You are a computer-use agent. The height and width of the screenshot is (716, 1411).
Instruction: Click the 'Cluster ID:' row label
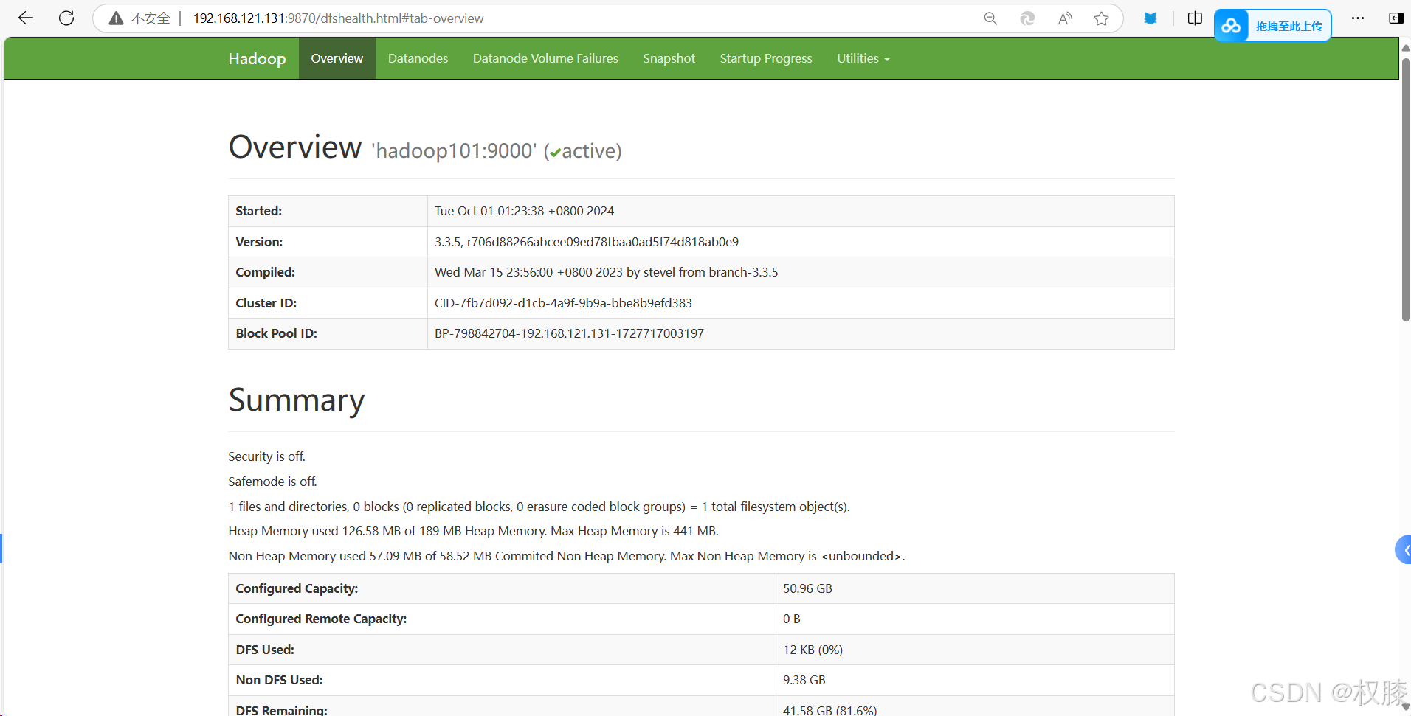coord(266,303)
